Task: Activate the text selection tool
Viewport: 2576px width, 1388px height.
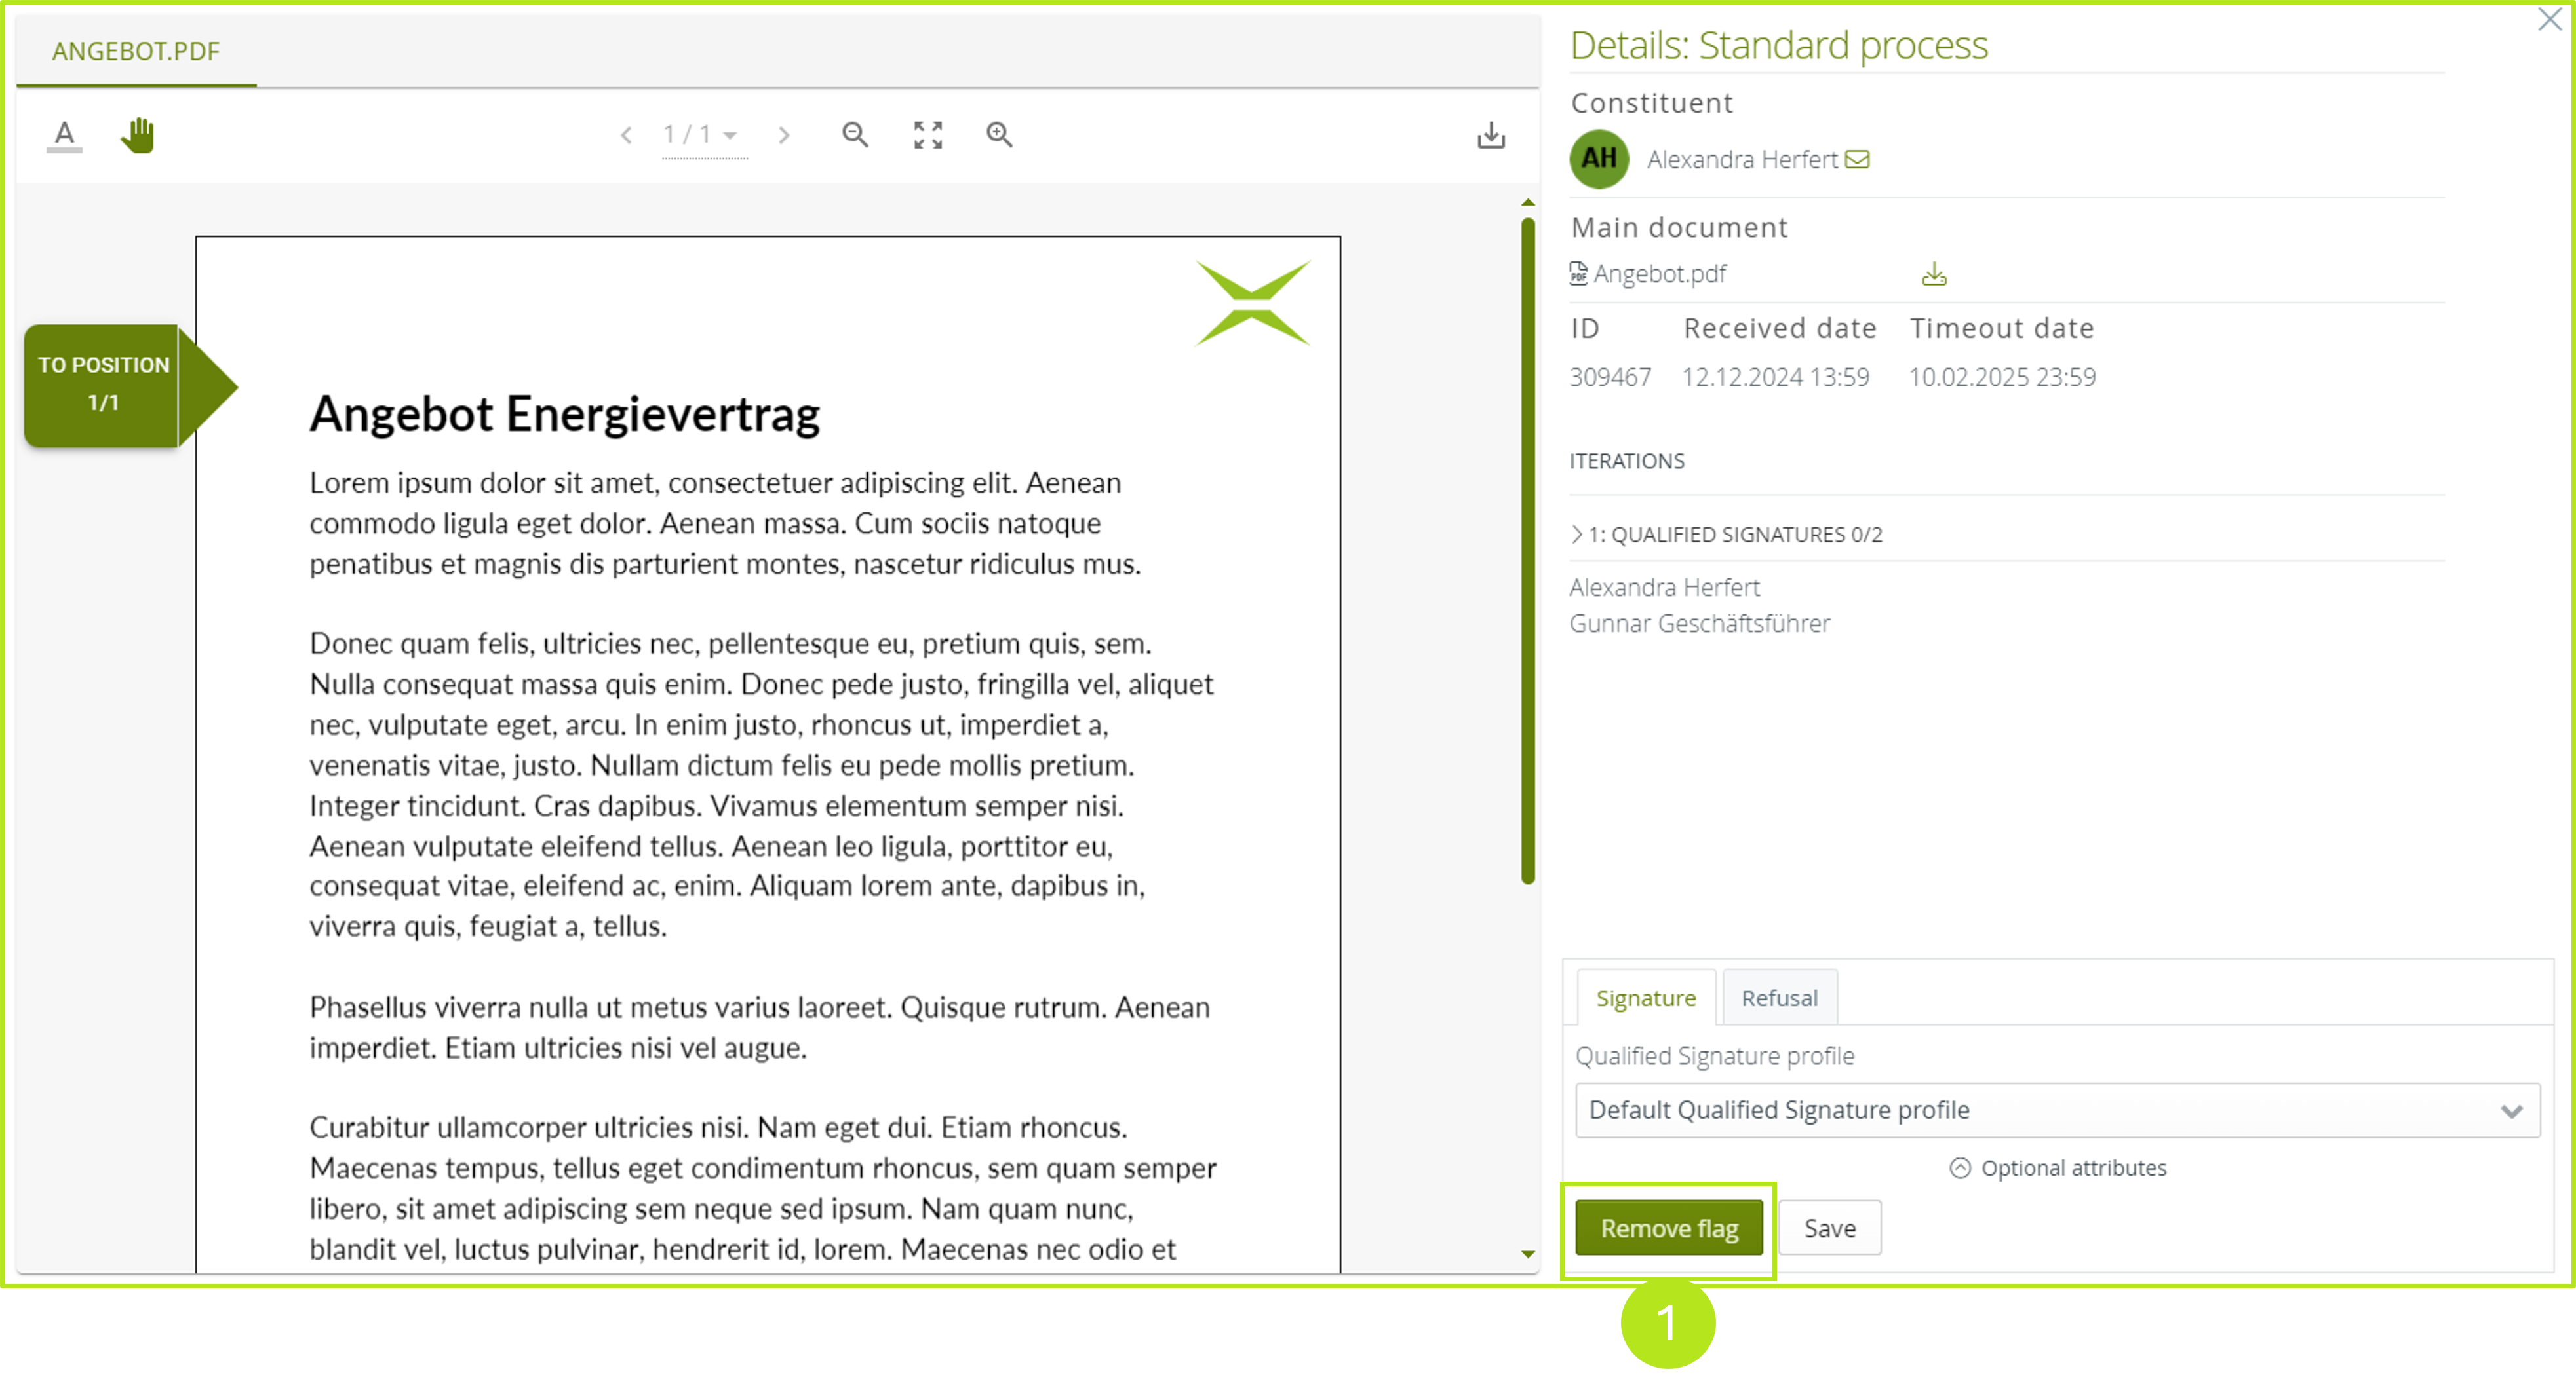Action: [63, 134]
